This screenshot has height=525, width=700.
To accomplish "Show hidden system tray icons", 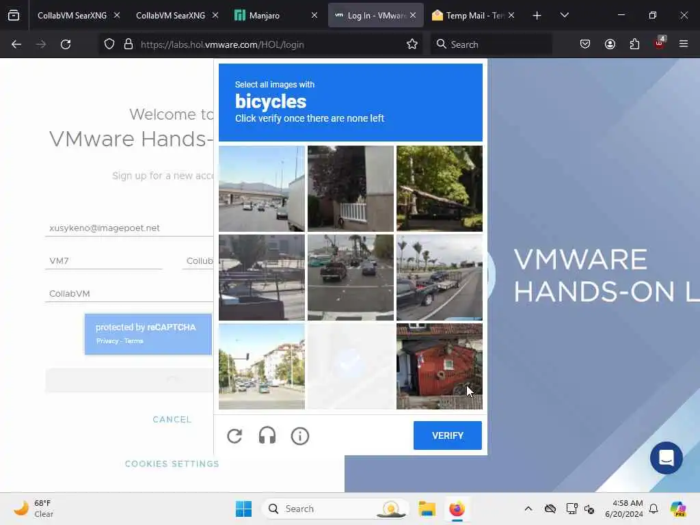I will tap(528, 509).
